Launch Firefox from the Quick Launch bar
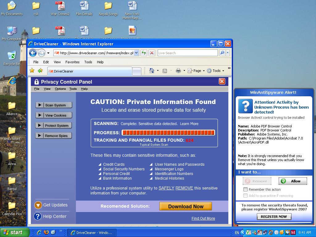Viewport: 316px width, 237px height. [x=46, y=232]
